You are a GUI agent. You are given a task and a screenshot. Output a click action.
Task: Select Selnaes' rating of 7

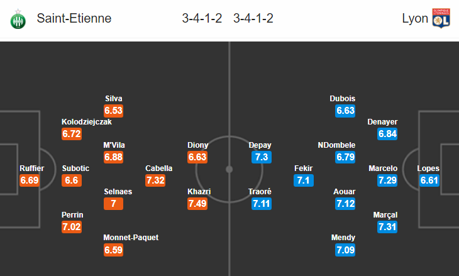click(x=114, y=204)
